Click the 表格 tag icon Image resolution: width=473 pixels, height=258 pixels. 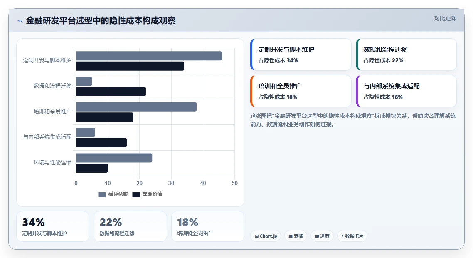pos(291,236)
